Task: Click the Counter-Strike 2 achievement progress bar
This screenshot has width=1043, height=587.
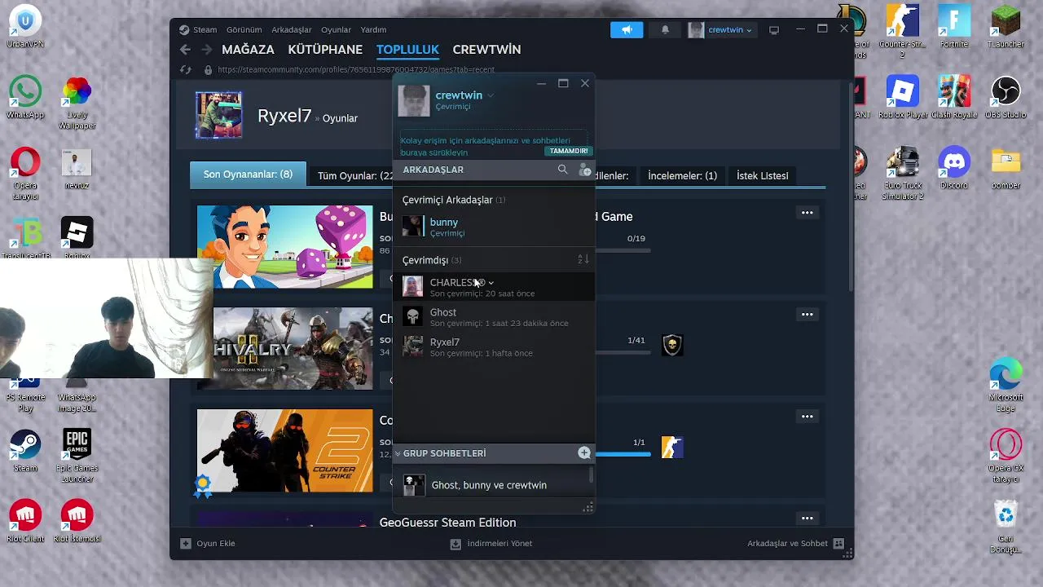Action: pos(623,453)
